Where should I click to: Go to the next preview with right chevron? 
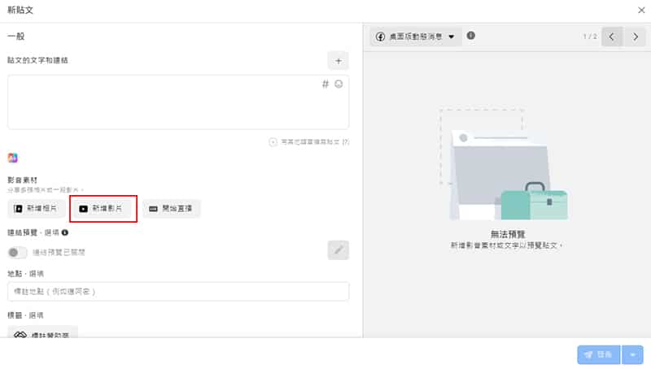(636, 37)
